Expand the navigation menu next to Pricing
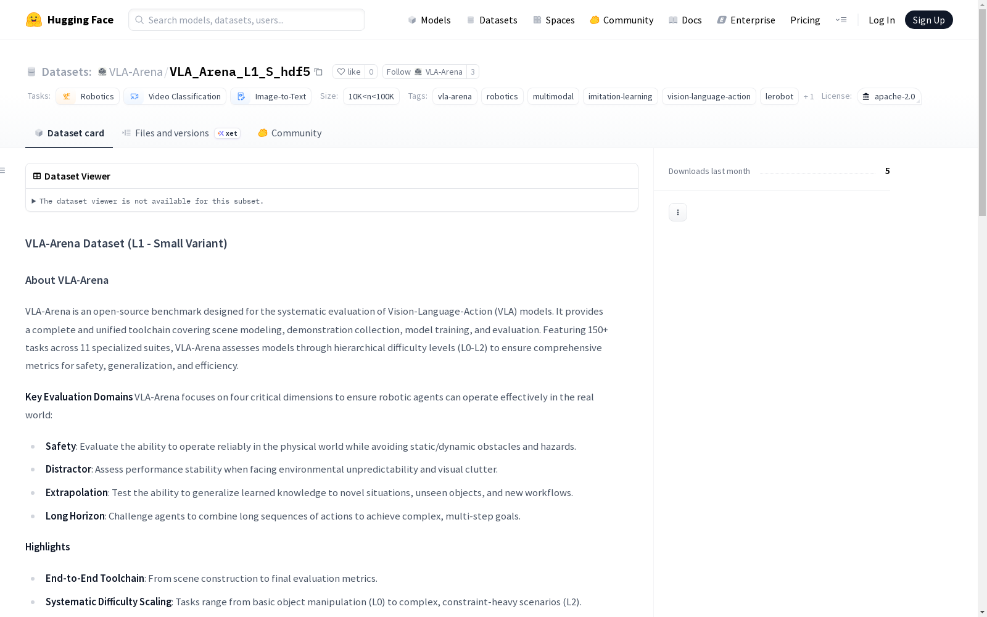 [841, 20]
